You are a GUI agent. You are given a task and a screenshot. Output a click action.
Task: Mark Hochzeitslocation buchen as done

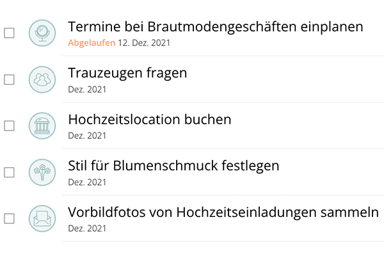click(x=10, y=125)
